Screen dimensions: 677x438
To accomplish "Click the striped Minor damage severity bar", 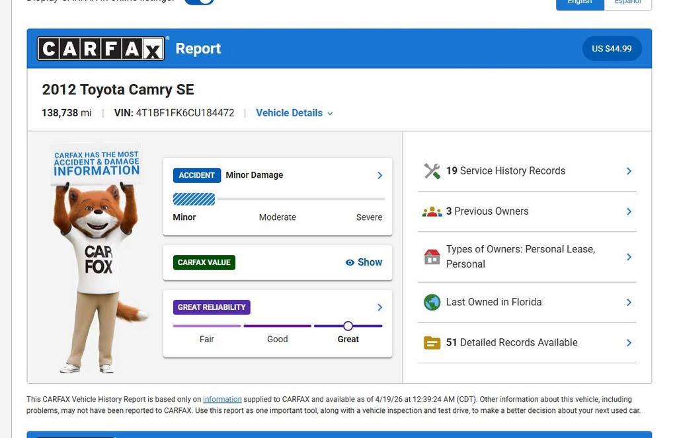I will point(194,199).
